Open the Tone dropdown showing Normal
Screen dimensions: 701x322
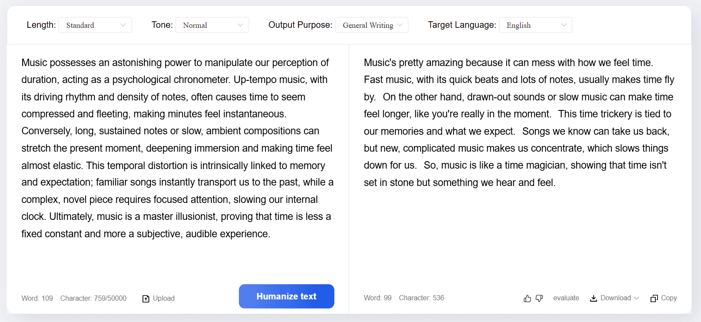point(212,25)
